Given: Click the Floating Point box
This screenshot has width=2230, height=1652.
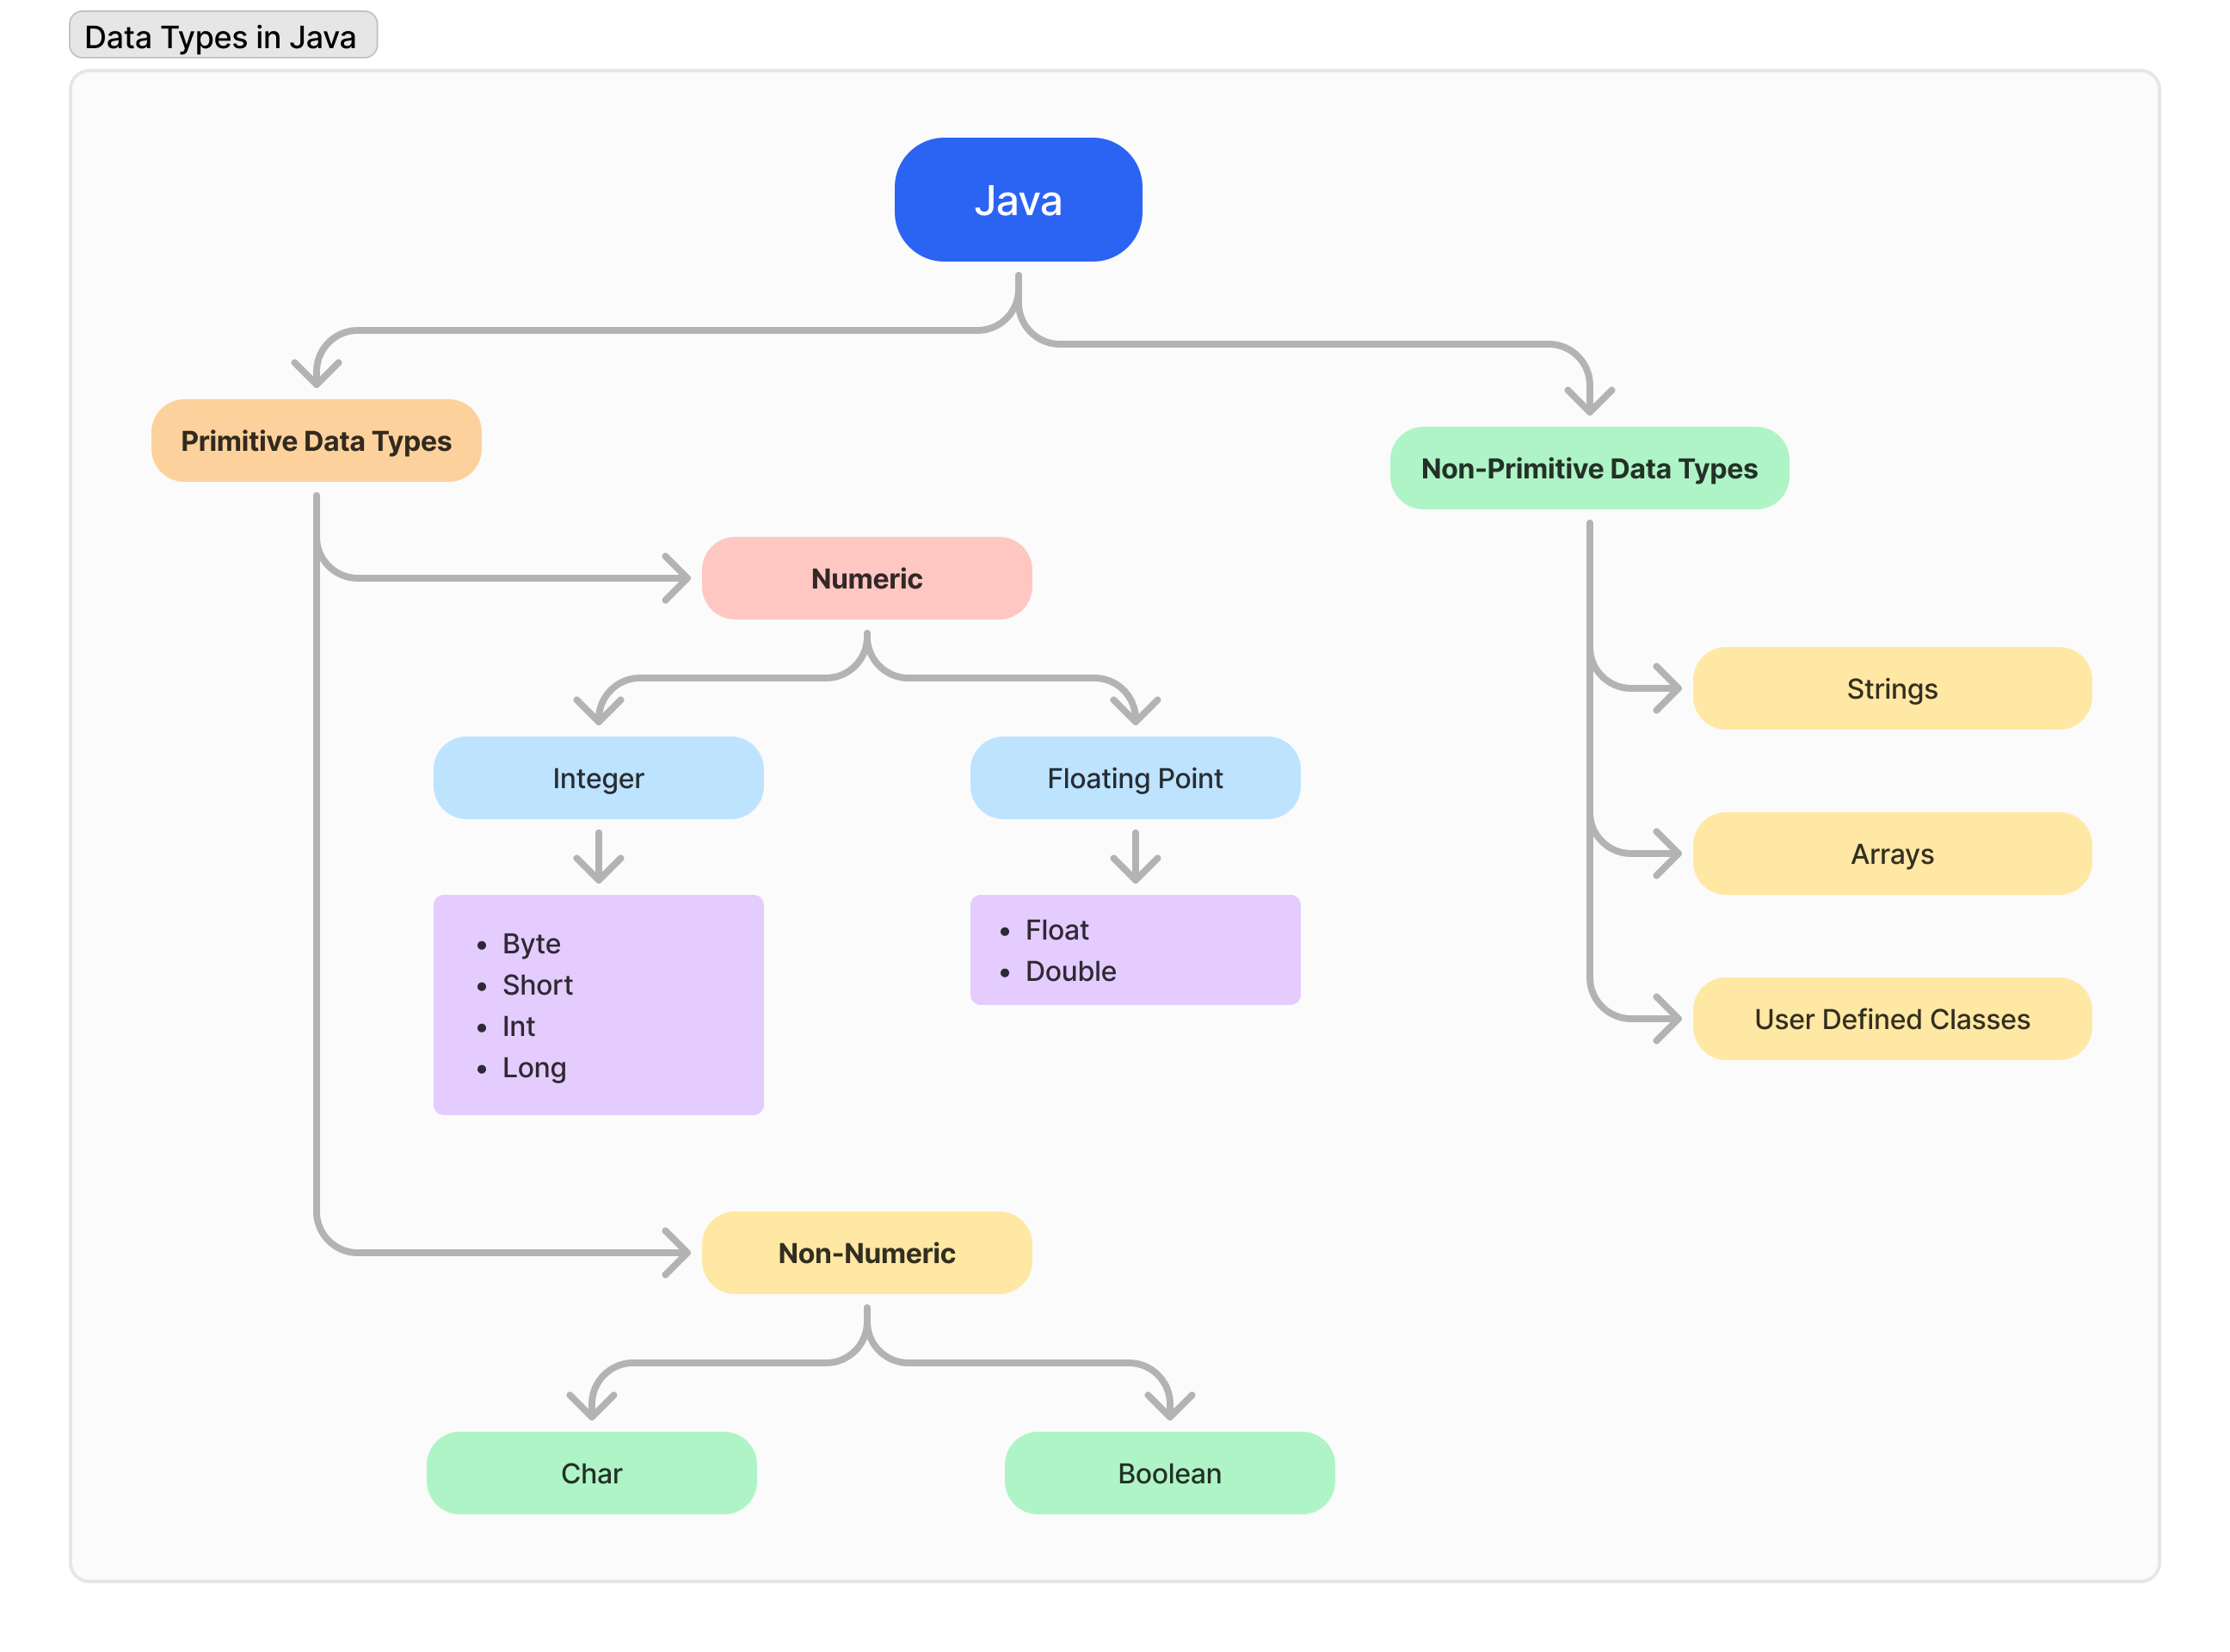Looking at the screenshot, I should pyautogui.click(x=1134, y=778).
